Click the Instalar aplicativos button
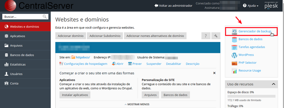This screenshot has height=108, width=284. (x=75, y=95)
